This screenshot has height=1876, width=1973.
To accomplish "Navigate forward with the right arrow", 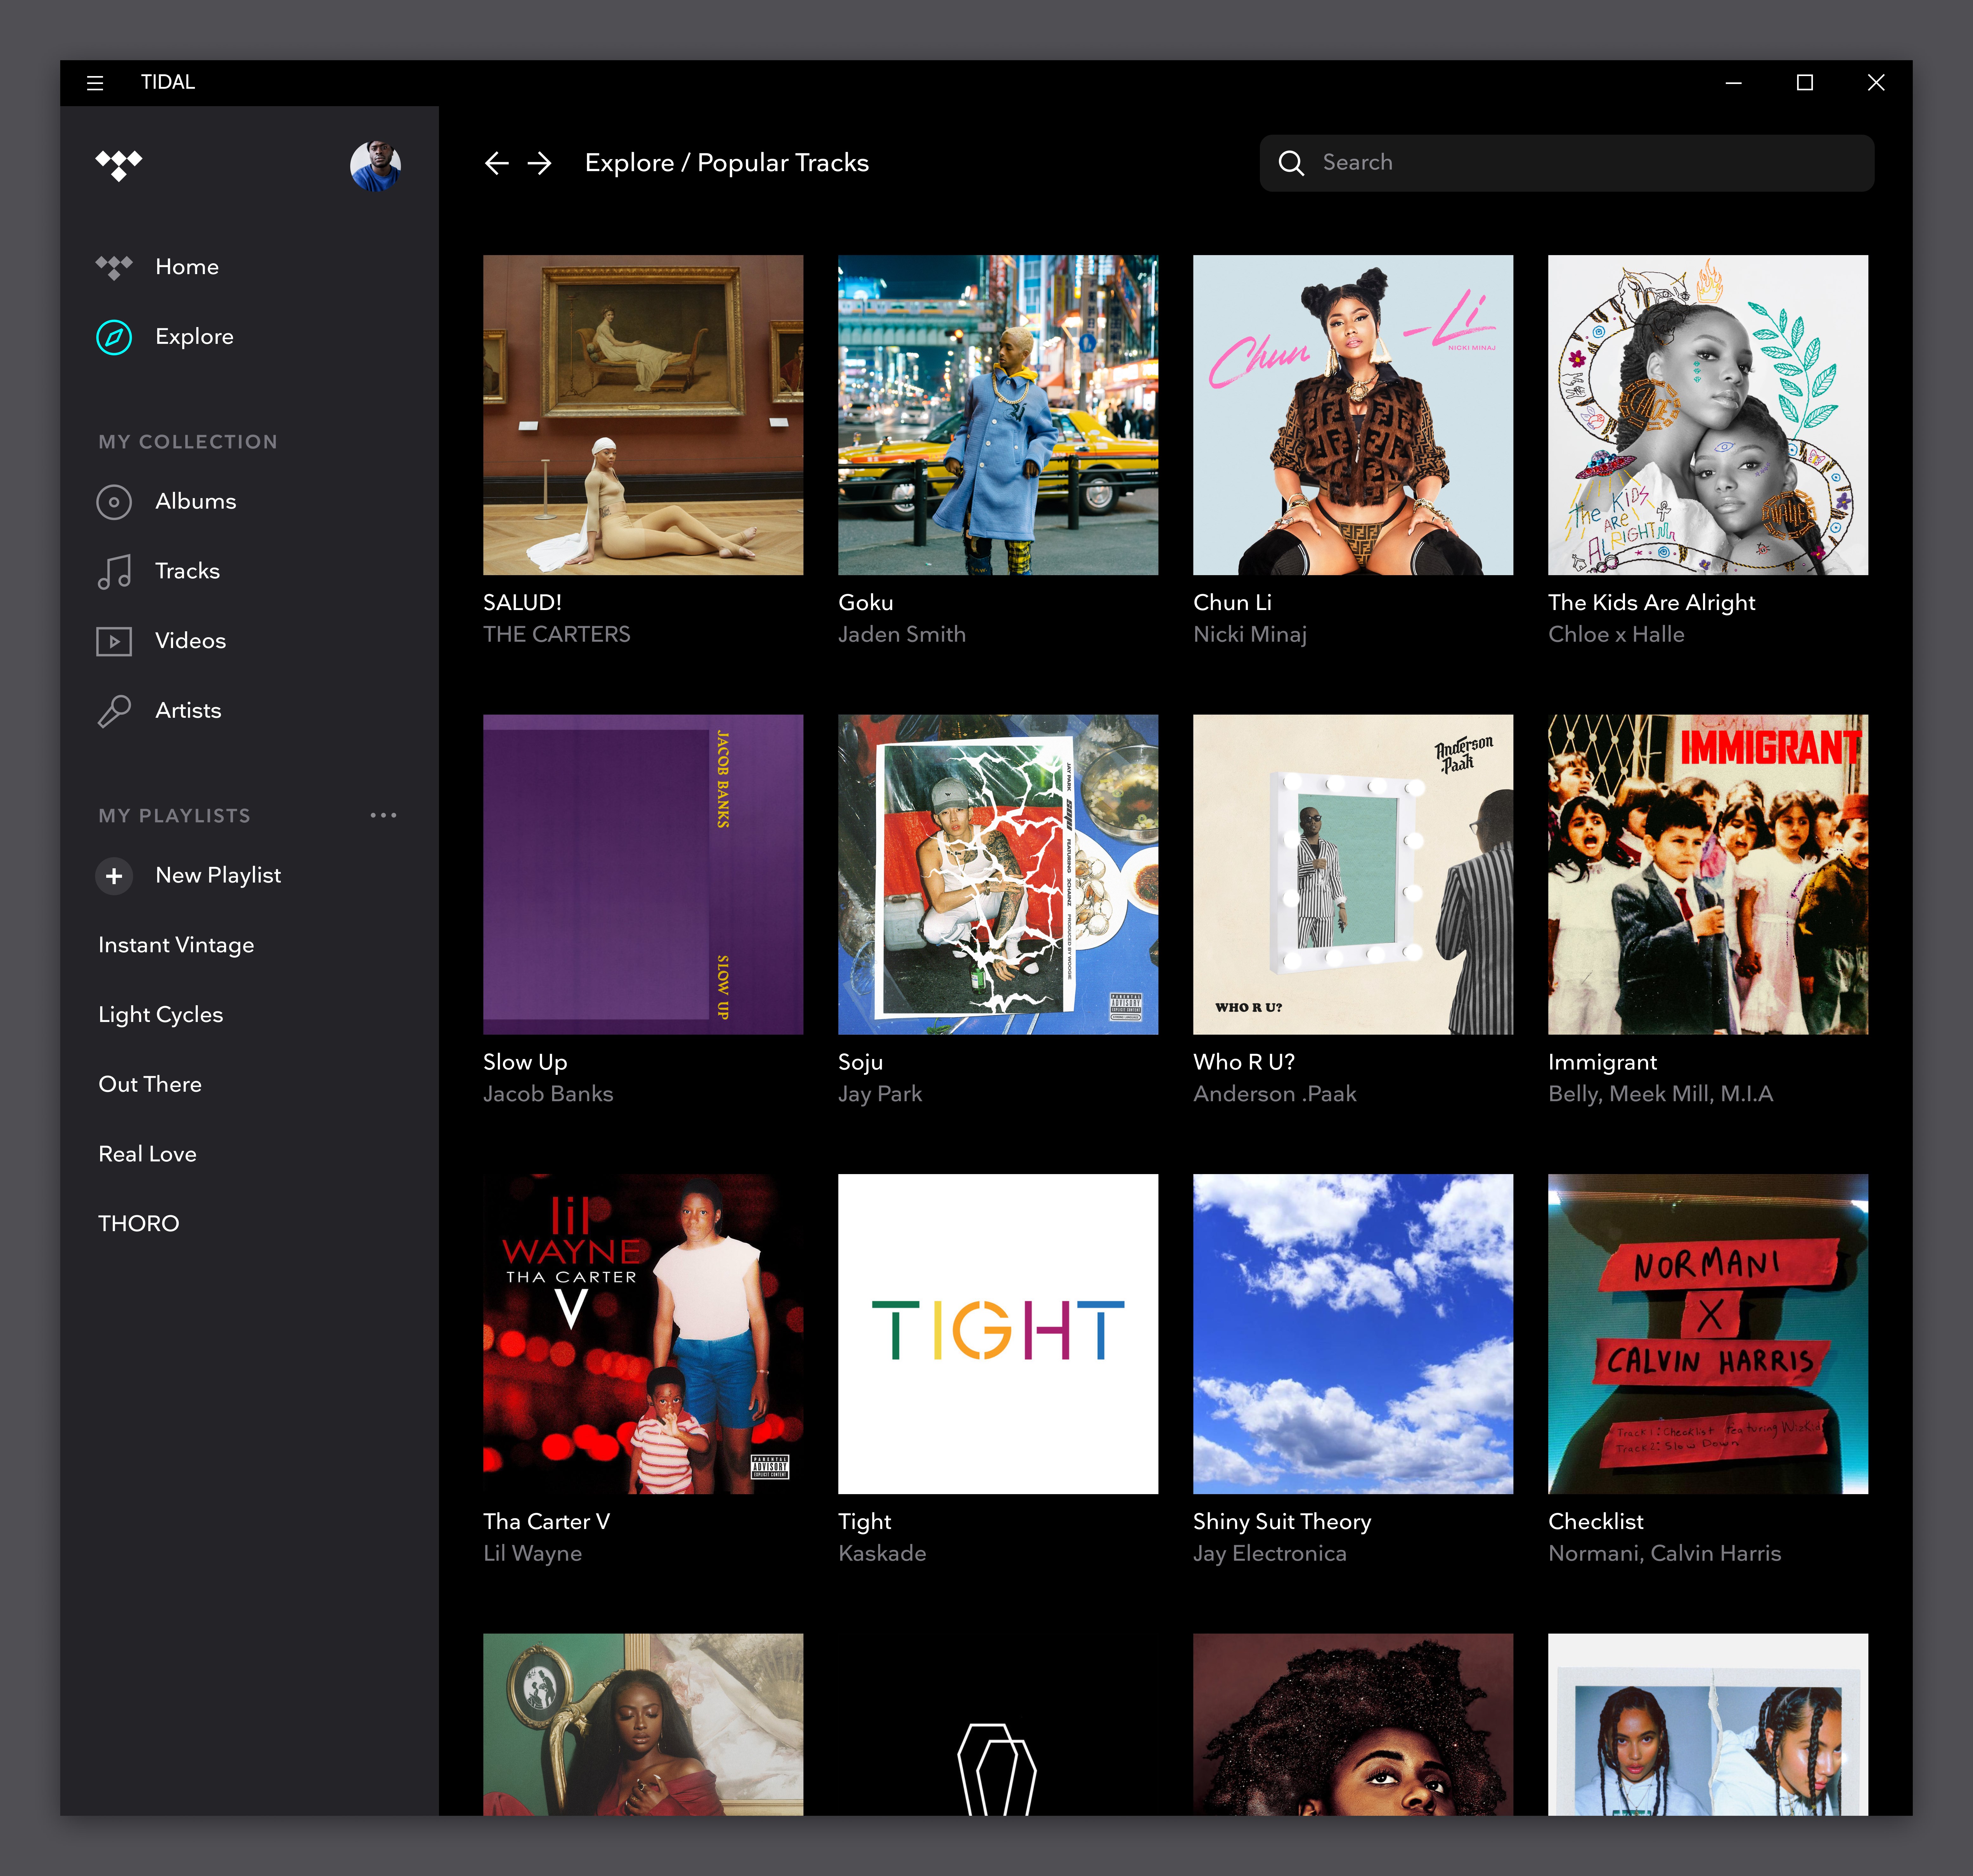I will point(541,163).
